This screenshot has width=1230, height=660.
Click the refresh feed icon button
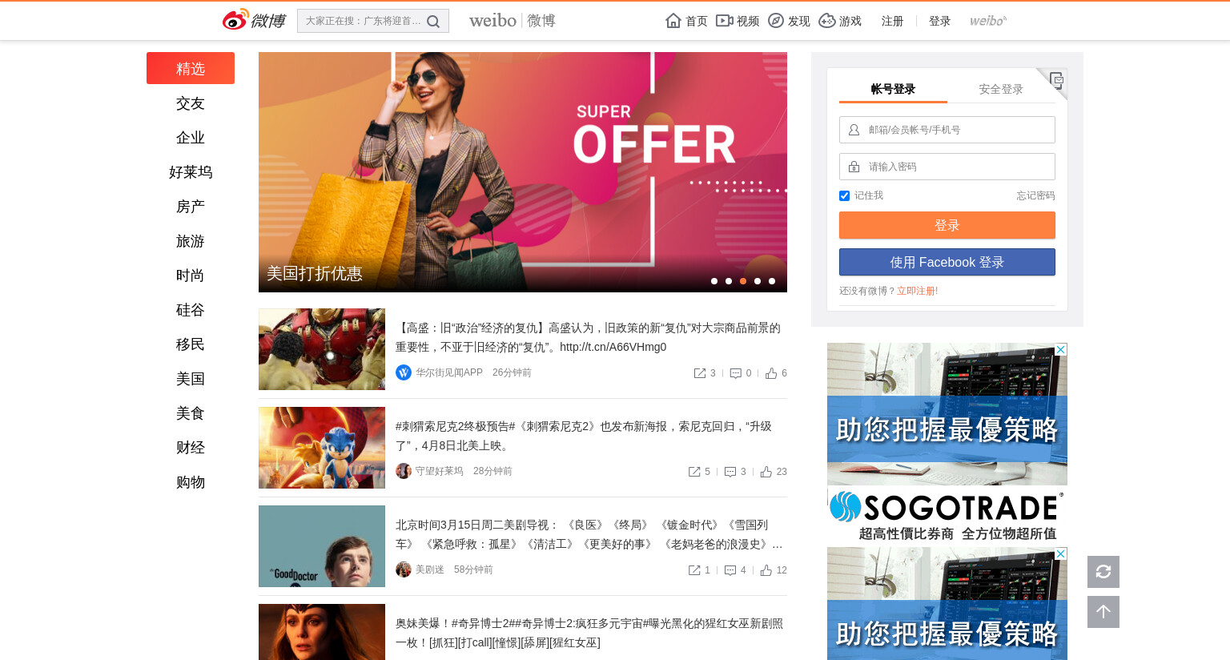[x=1103, y=572]
